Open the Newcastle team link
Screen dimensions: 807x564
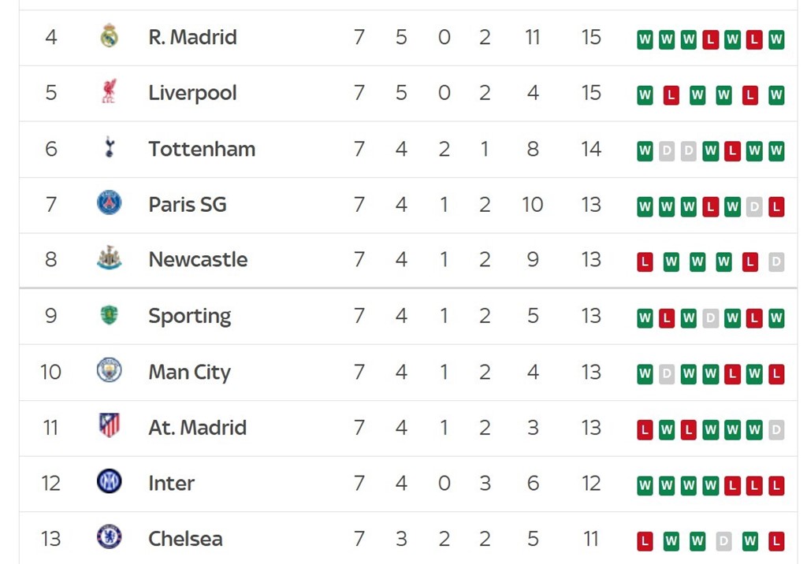coord(198,260)
